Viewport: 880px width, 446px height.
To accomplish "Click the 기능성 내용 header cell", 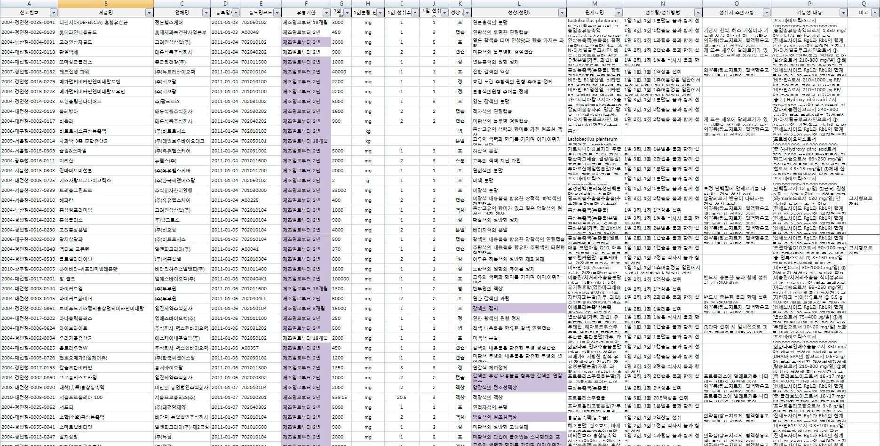I will pyautogui.click(x=809, y=13).
